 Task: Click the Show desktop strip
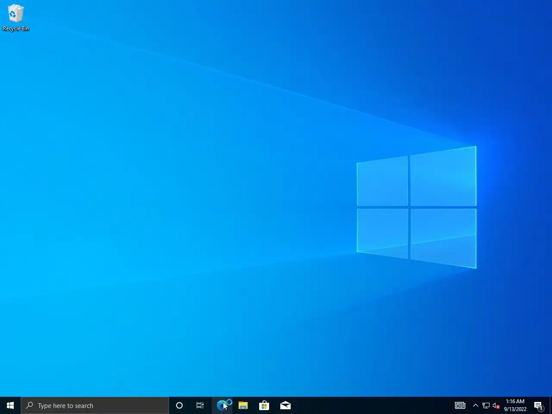[x=551, y=405]
